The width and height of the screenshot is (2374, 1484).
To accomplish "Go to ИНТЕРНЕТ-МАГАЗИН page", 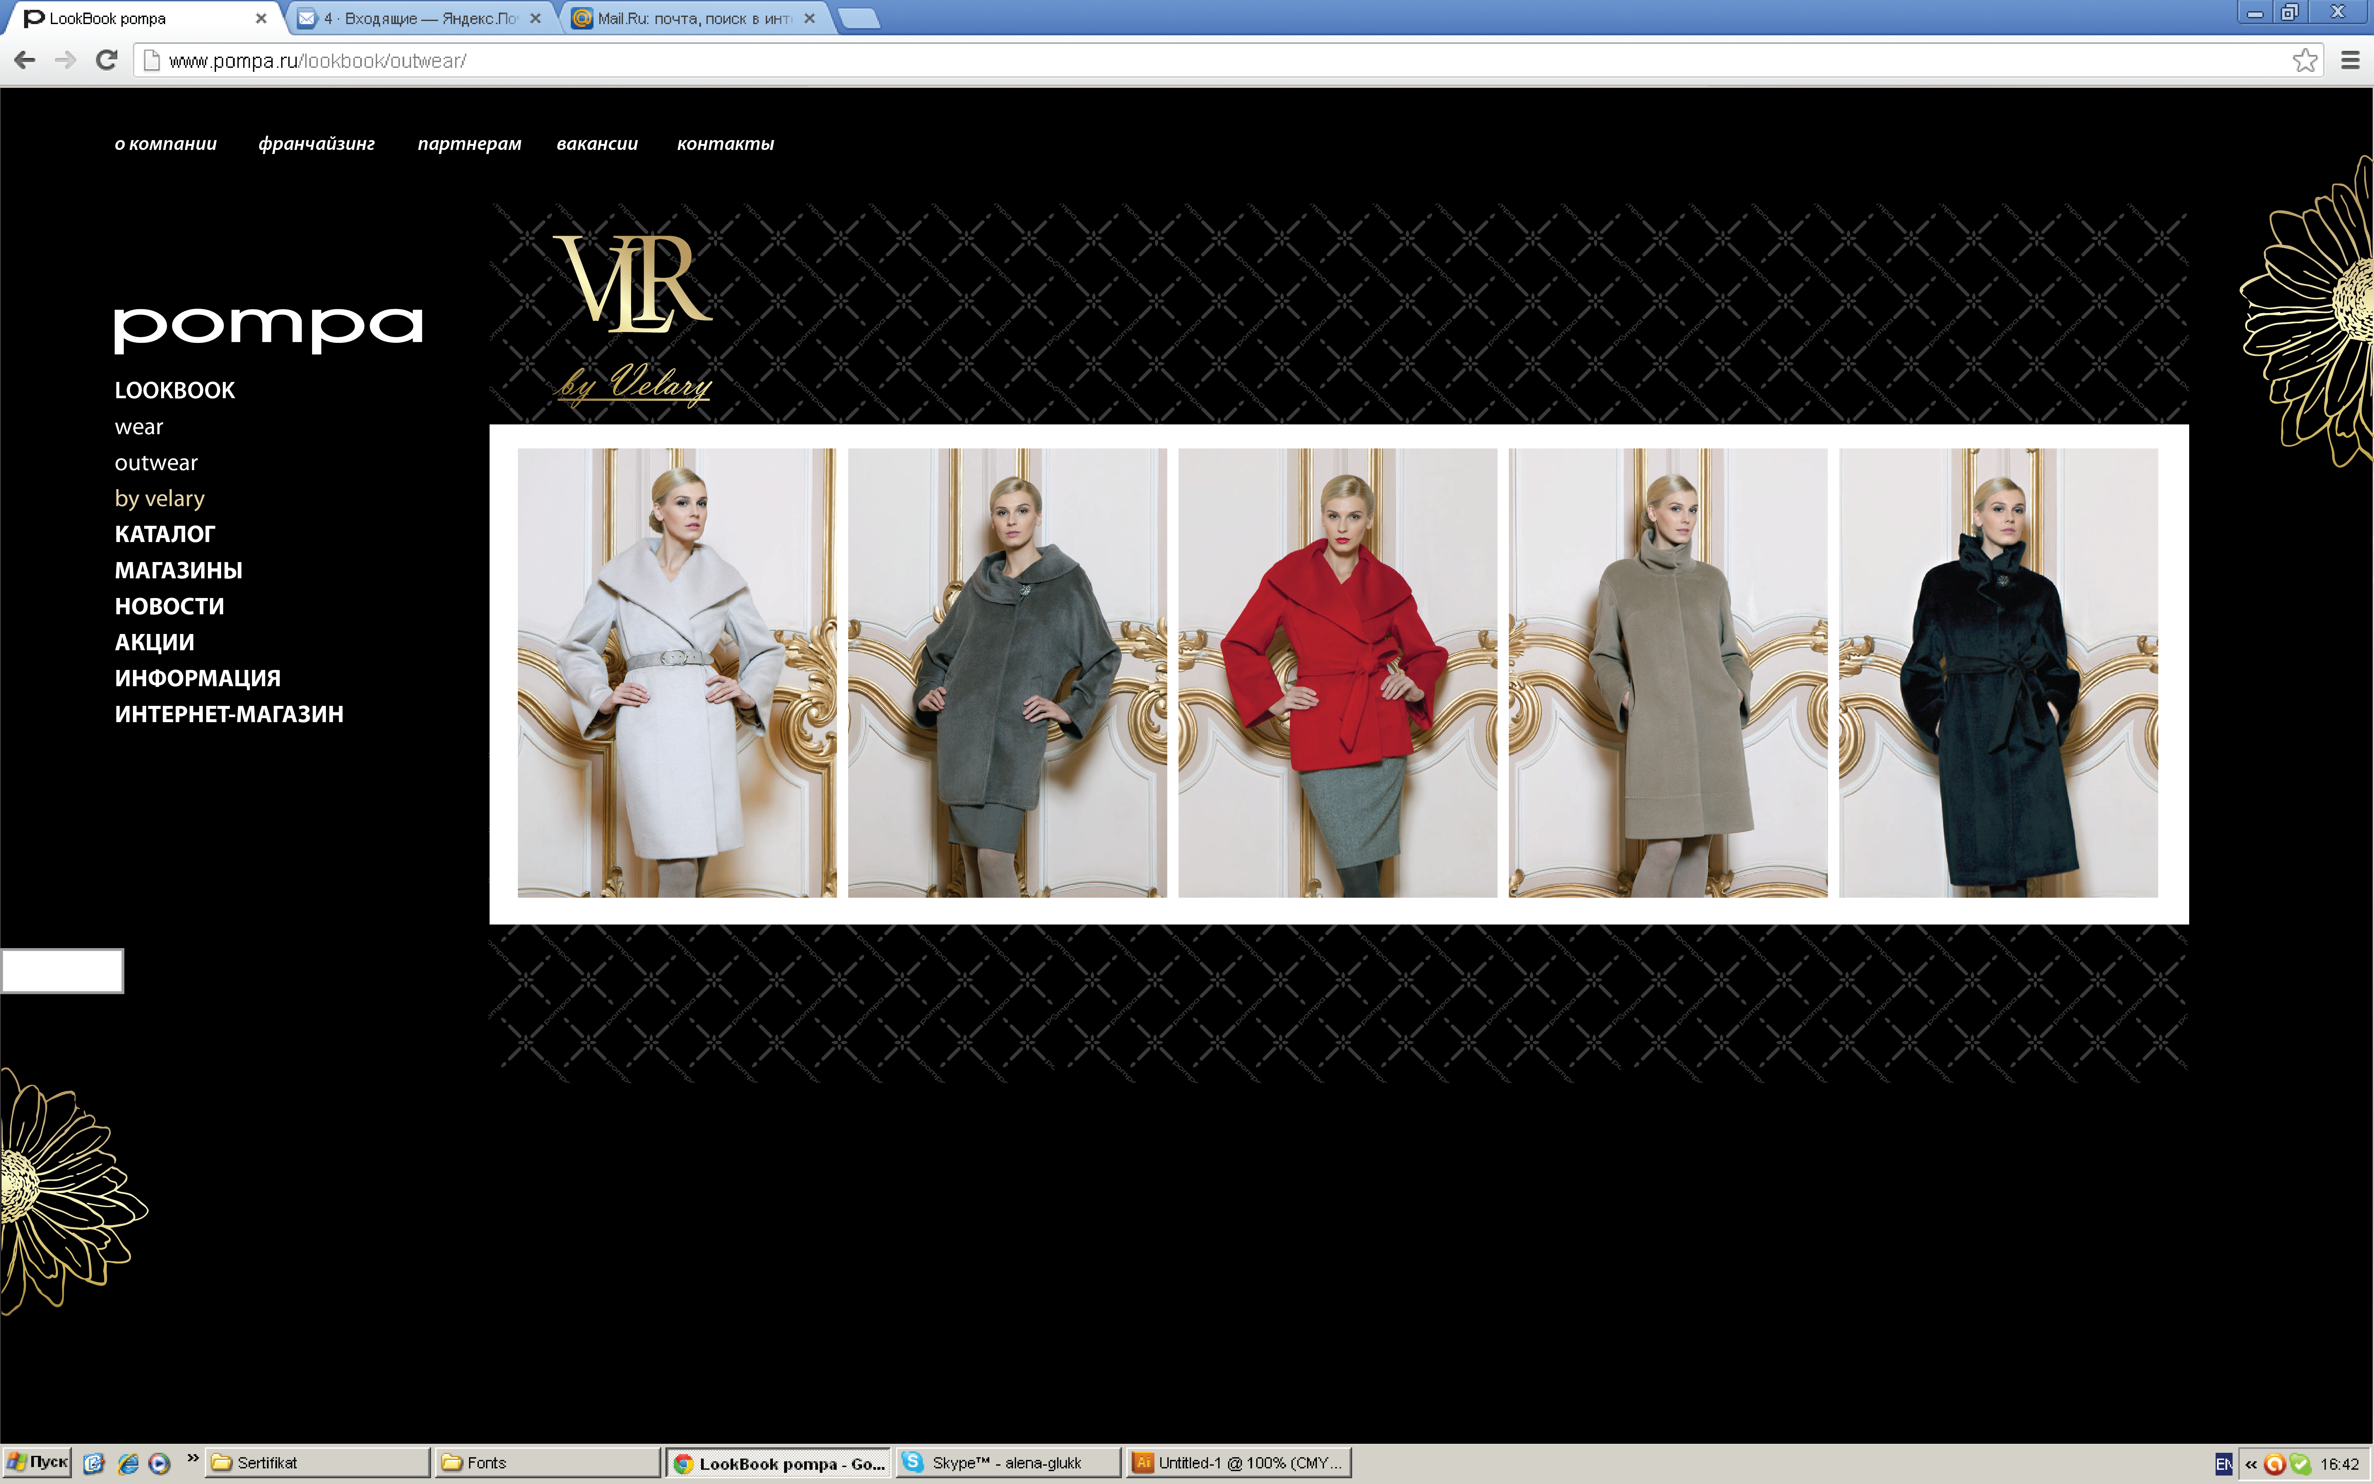I will pos(229,714).
